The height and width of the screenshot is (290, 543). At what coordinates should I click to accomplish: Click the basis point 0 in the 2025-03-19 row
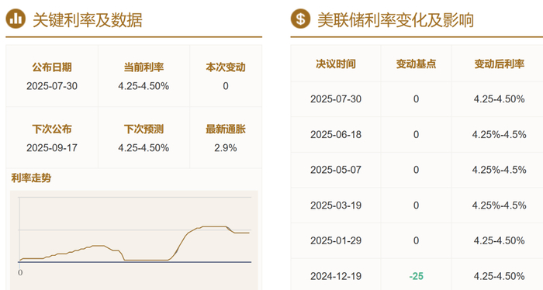tap(416, 205)
